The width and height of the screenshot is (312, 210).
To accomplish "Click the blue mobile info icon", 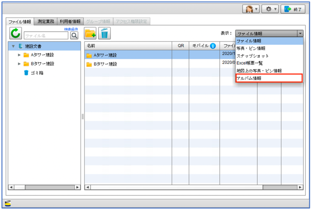I will pos(213,46).
